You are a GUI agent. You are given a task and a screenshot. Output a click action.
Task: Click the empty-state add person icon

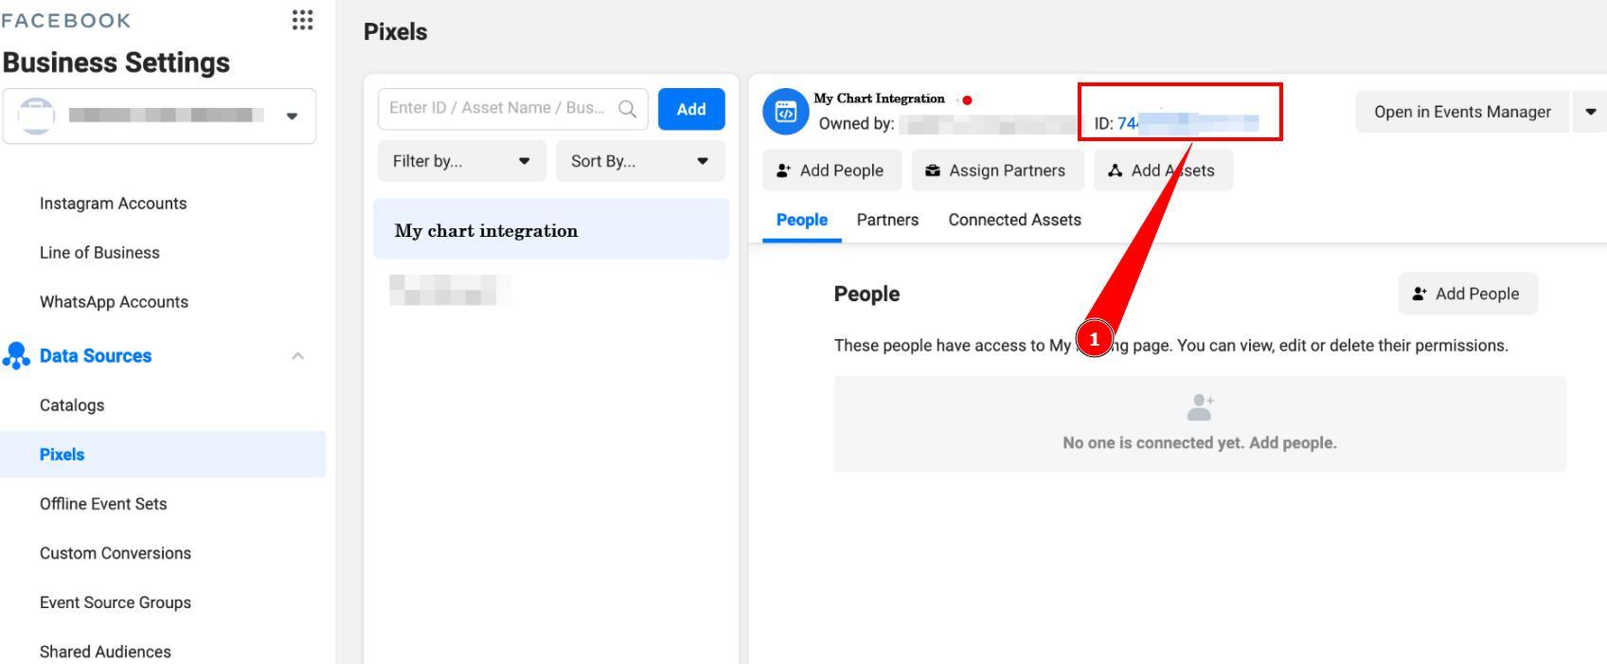[1199, 407]
